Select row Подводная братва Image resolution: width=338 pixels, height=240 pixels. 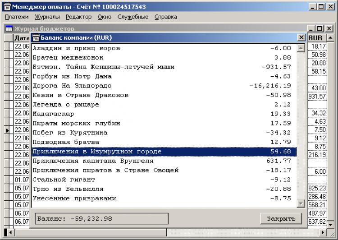tap(164, 142)
